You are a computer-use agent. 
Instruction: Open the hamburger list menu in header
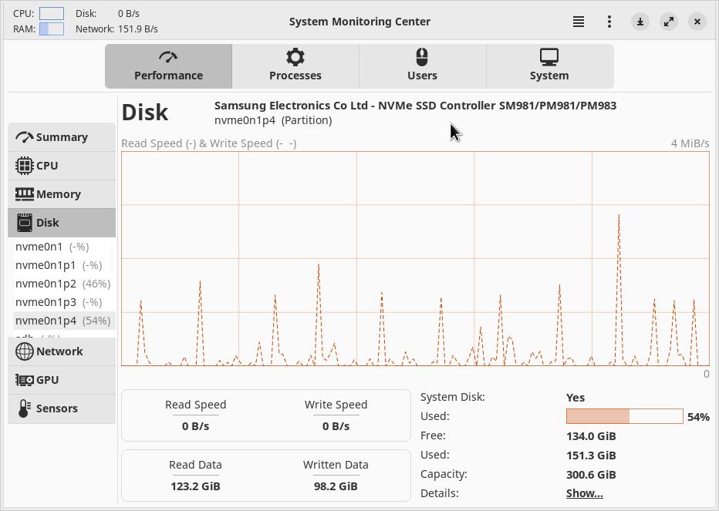(x=579, y=22)
